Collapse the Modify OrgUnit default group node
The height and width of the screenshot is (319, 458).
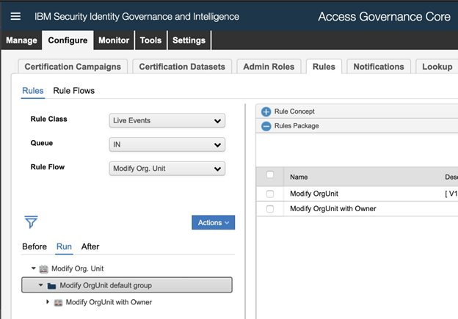(x=41, y=285)
